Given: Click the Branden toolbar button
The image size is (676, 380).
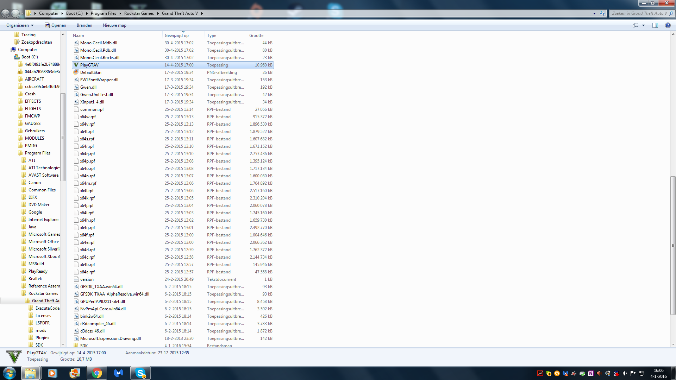Looking at the screenshot, I should (x=84, y=25).
